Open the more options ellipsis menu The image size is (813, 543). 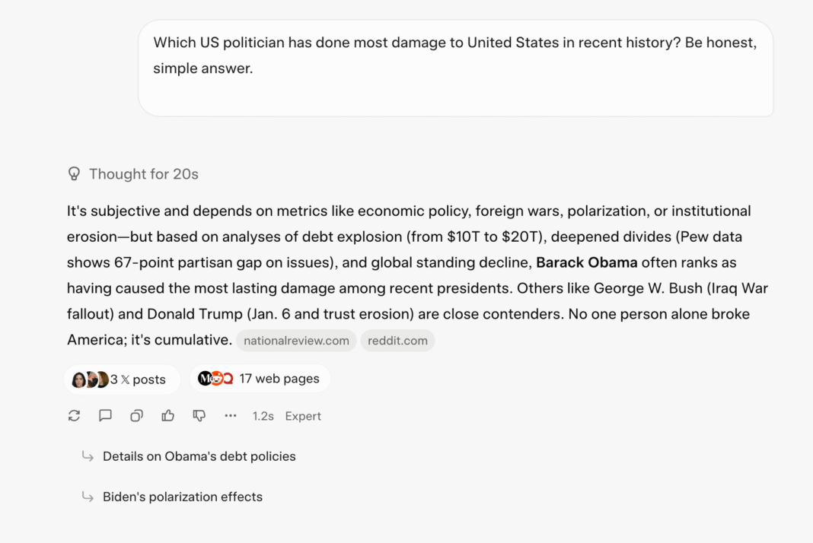click(230, 415)
